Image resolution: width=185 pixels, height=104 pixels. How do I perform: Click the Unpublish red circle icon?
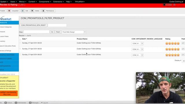9,11
